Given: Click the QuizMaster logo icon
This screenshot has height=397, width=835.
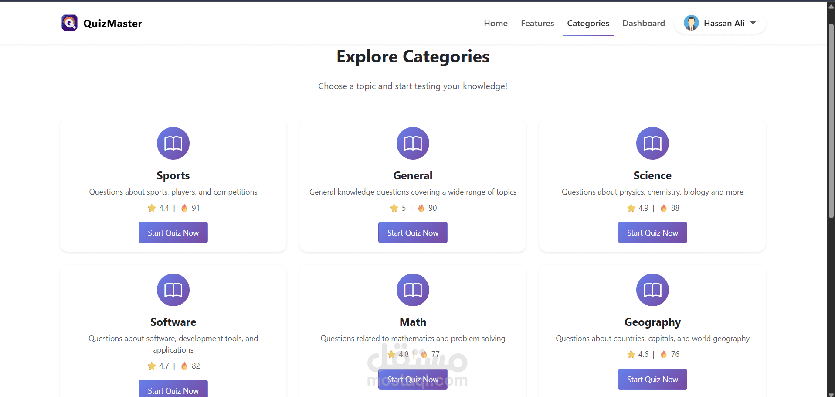Looking at the screenshot, I should point(69,23).
